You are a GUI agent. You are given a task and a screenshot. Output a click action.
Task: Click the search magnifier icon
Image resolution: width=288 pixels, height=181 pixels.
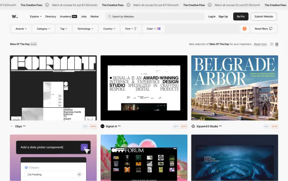click(x=110, y=16)
